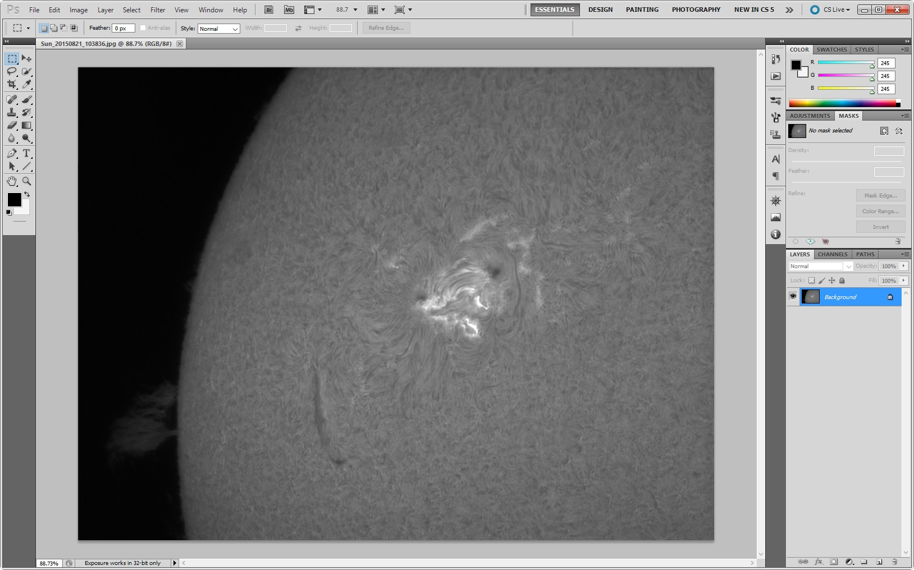Screen dimensions: 914x570
Task: Select the Dodge tool
Action: pos(26,138)
